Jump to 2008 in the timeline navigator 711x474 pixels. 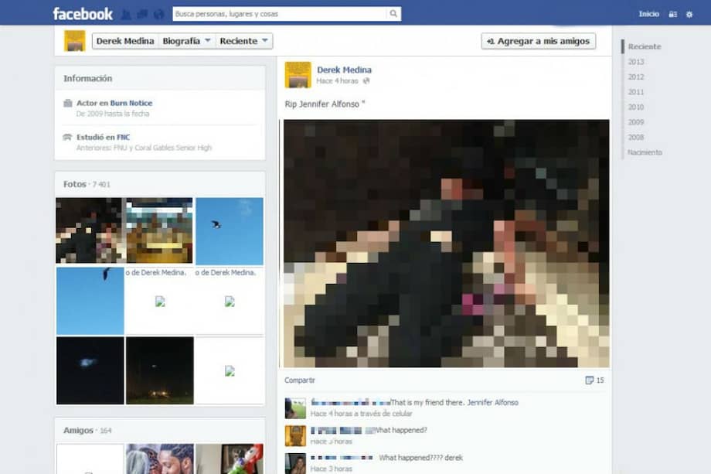pyautogui.click(x=636, y=137)
